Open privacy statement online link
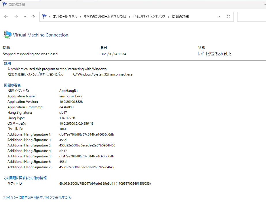Viewport: 266px width, 224px height. tap(37, 198)
